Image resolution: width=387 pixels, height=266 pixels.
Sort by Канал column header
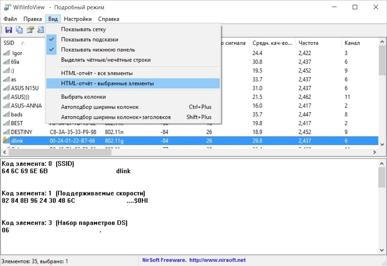(360, 43)
